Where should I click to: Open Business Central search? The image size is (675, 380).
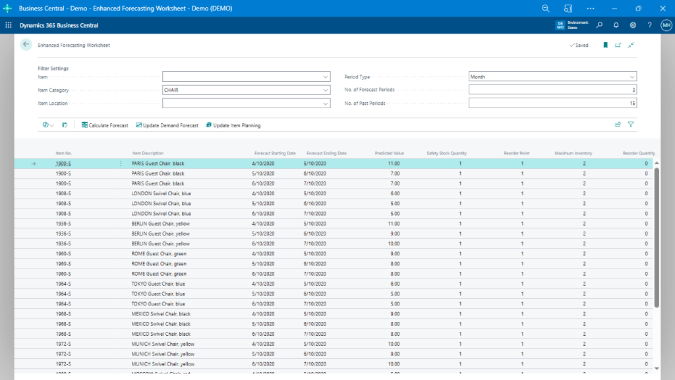tap(599, 24)
